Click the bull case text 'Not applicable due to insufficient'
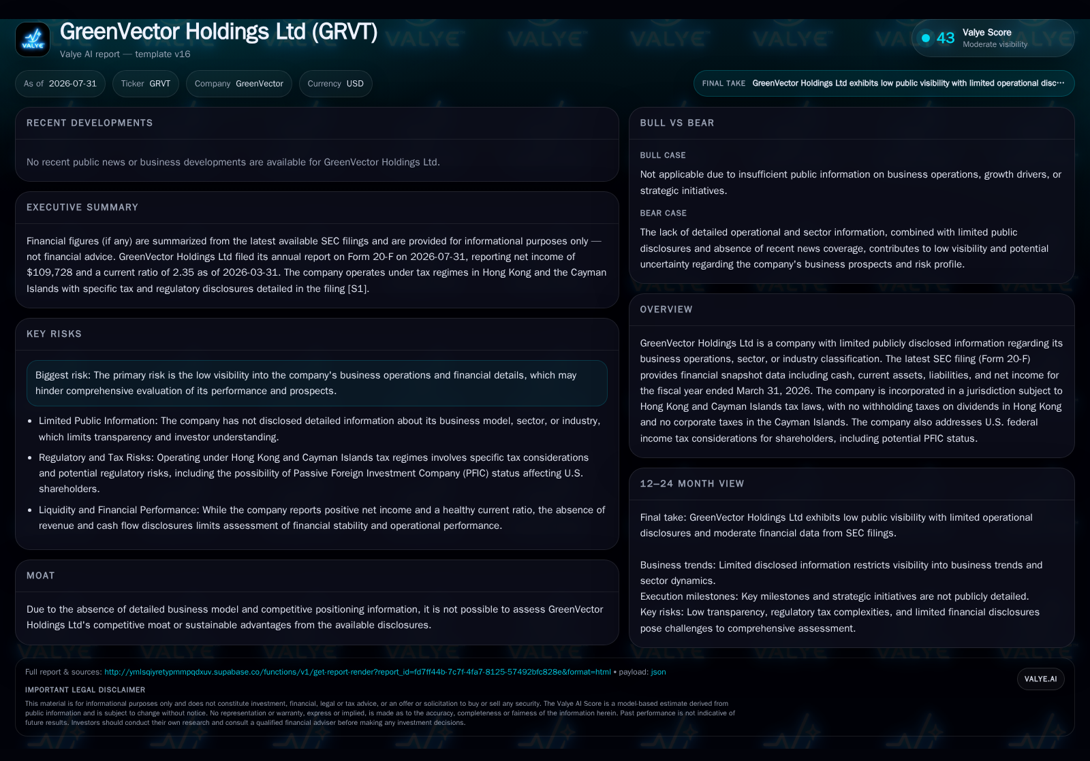 click(x=851, y=182)
